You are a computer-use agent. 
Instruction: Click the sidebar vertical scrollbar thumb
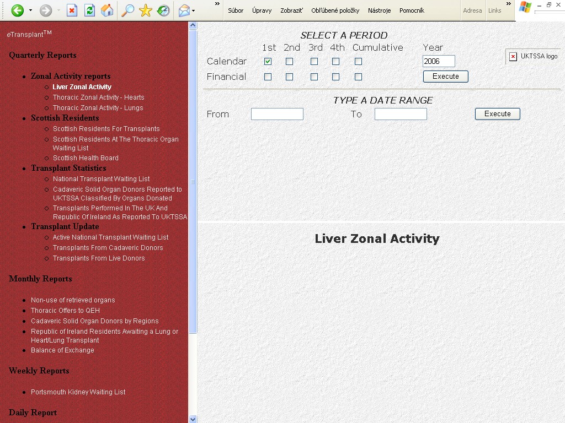(x=193, y=182)
